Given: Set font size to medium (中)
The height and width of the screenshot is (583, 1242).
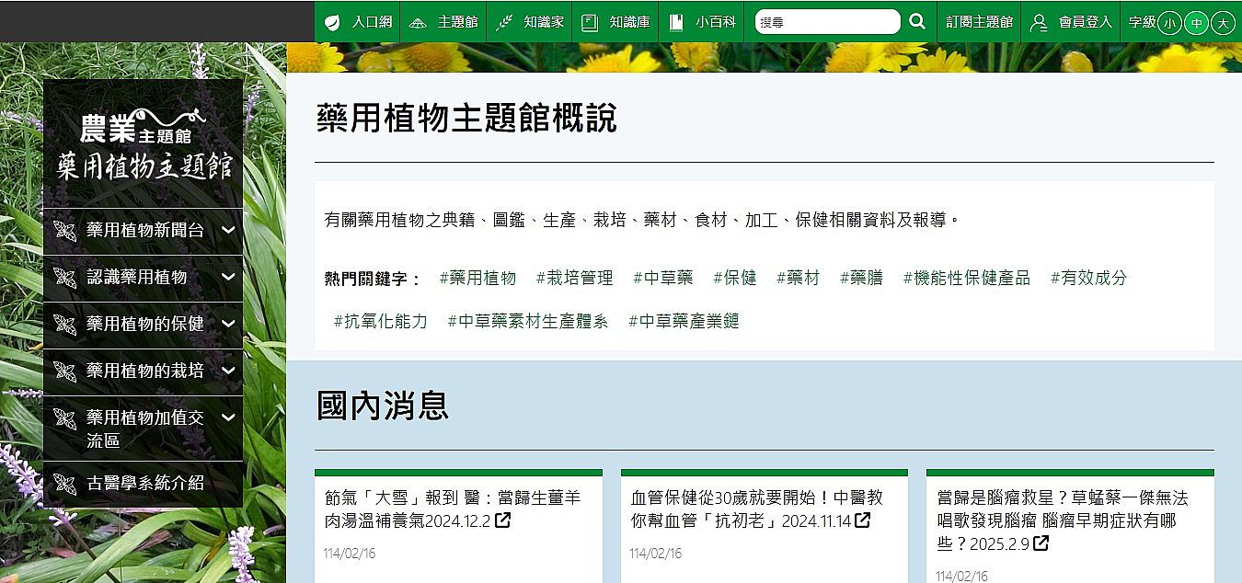Looking at the screenshot, I should coord(1196,23).
